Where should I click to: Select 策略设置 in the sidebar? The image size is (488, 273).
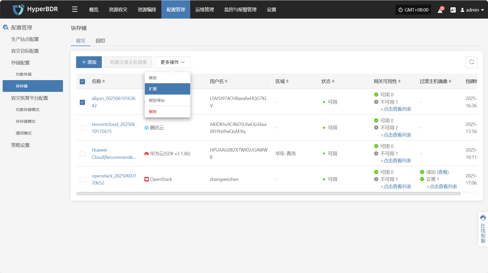[20, 145]
